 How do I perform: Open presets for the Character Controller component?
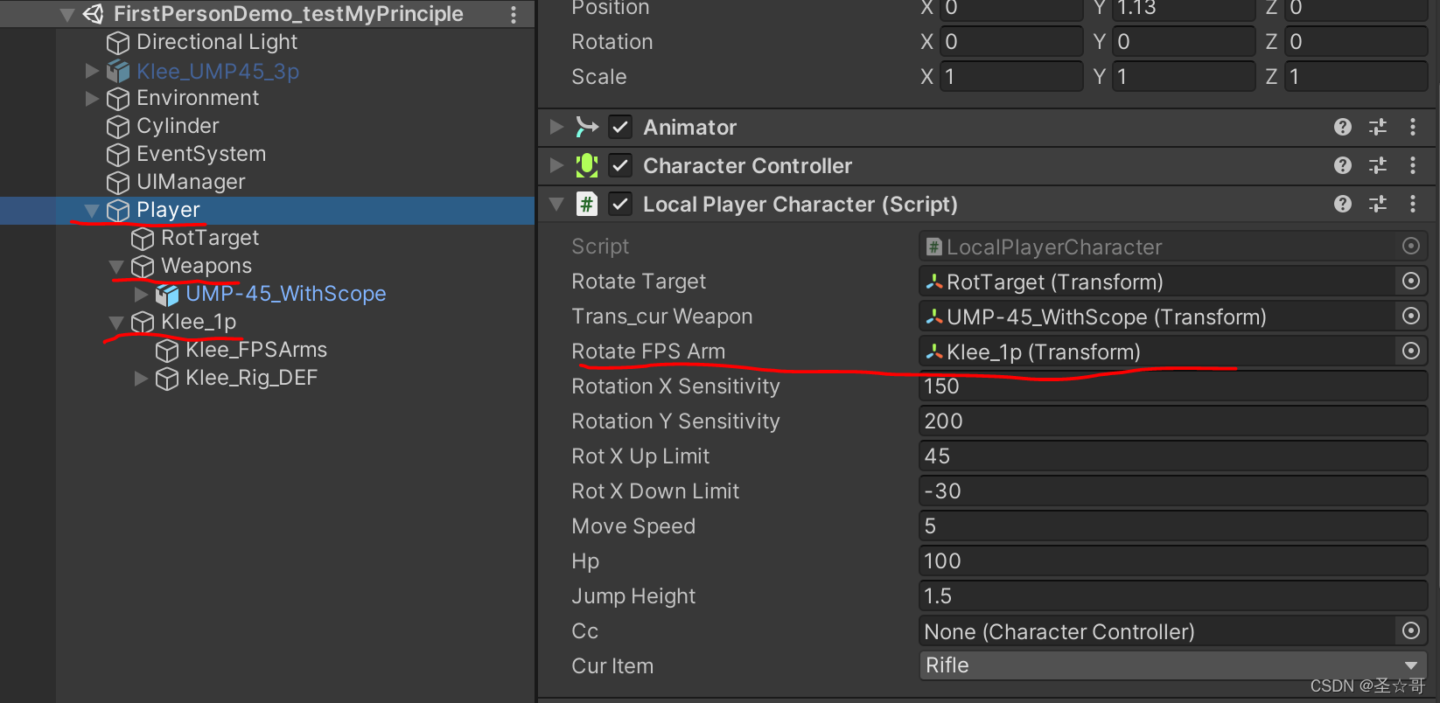(1378, 165)
